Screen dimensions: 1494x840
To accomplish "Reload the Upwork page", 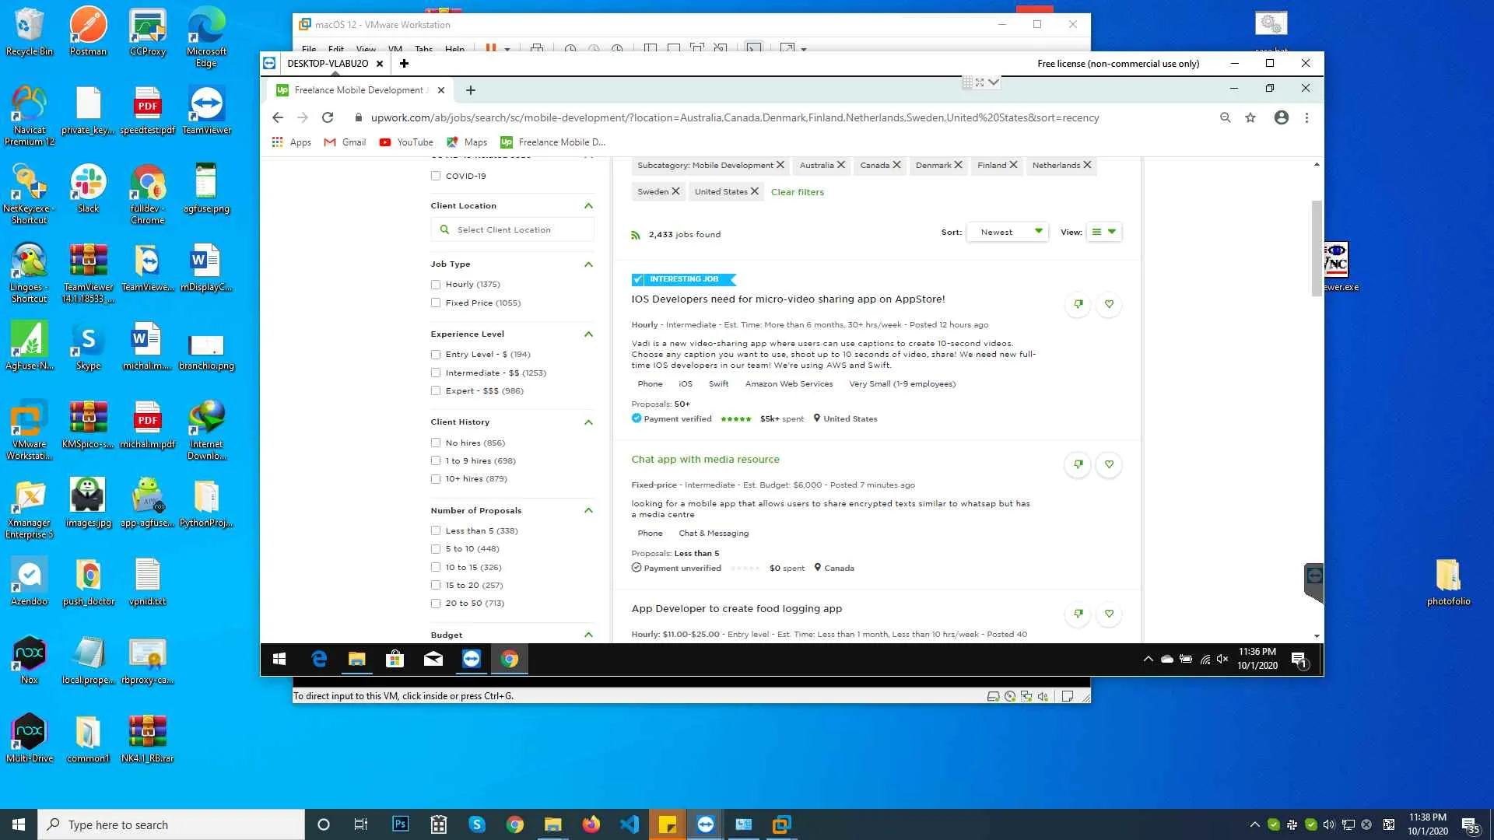I will [x=328, y=117].
